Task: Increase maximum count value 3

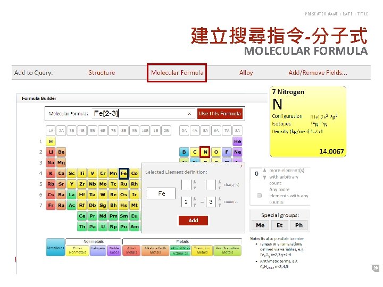Action: point(220,199)
